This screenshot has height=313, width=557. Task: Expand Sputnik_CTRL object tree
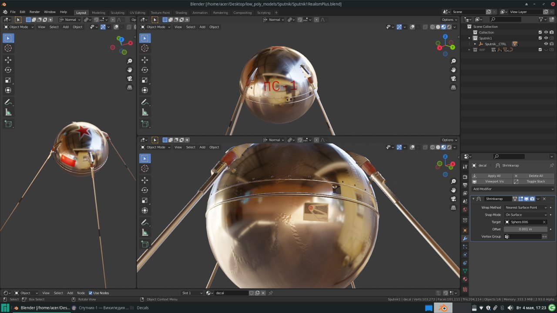click(x=475, y=44)
